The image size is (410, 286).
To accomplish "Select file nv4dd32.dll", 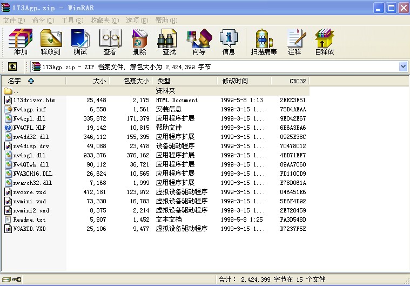I will (31, 137).
